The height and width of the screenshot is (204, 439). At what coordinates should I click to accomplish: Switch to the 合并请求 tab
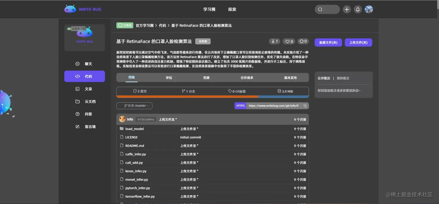point(247,77)
